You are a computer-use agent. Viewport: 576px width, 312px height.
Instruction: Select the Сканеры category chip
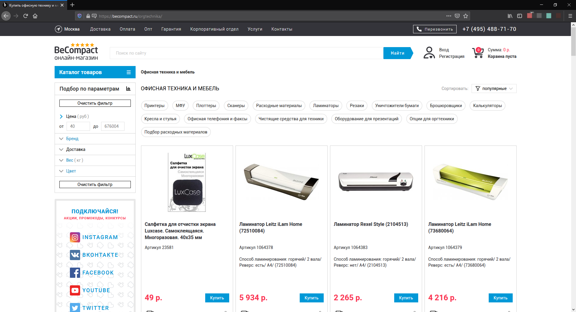pyautogui.click(x=236, y=106)
